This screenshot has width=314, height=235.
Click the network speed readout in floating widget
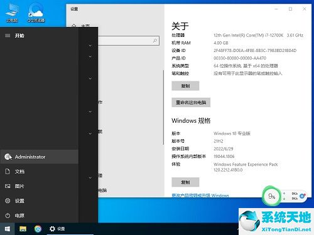pos(291,196)
